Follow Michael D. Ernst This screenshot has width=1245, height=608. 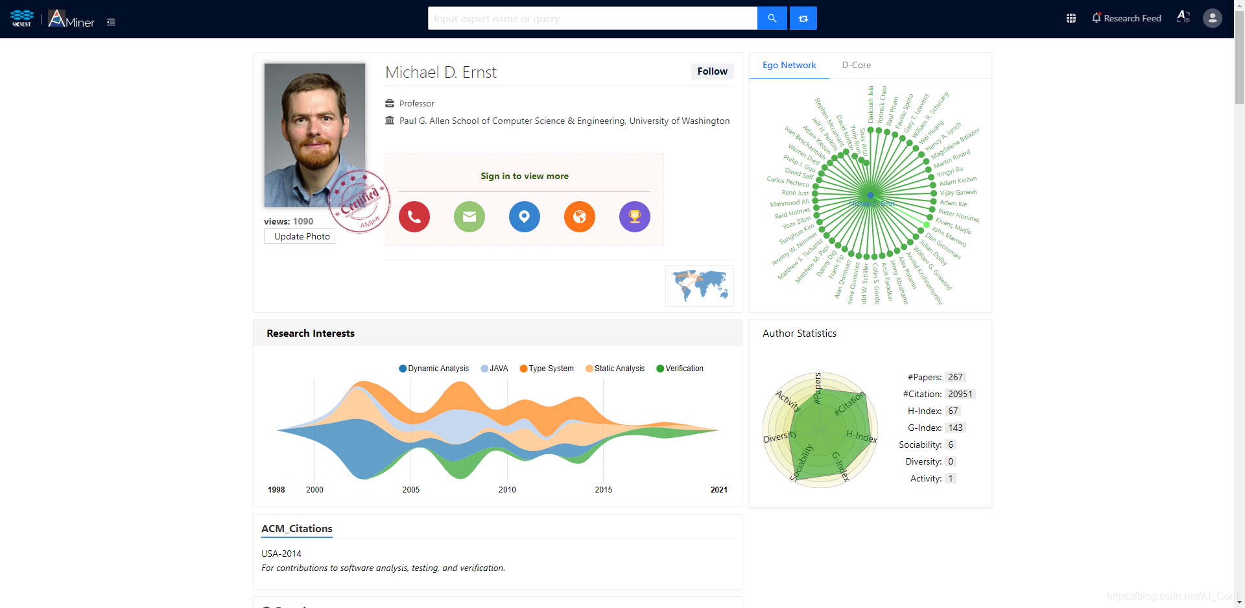[712, 71]
